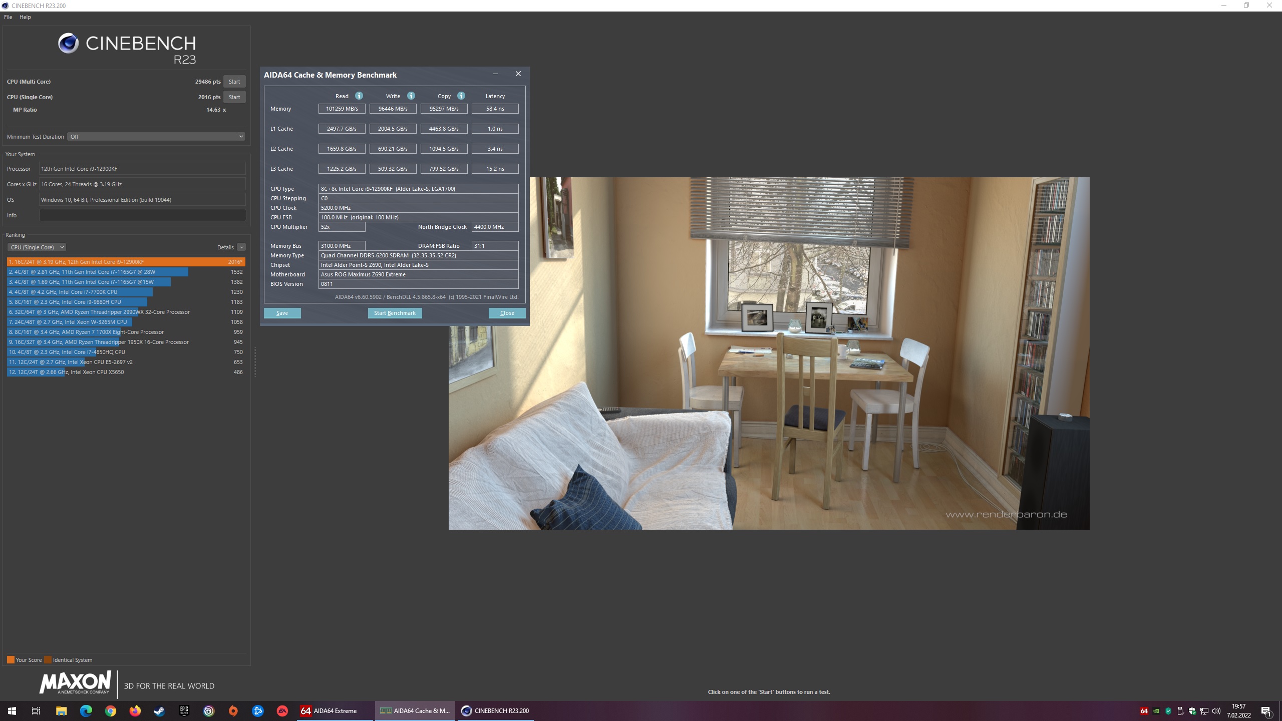Click the taskbar clock showing 19:57
This screenshot has height=721, width=1282.
pyautogui.click(x=1239, y=711)
